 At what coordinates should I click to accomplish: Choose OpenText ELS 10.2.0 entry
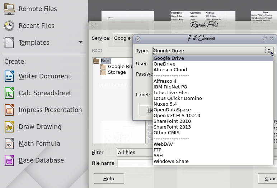(x=213, y=116)
